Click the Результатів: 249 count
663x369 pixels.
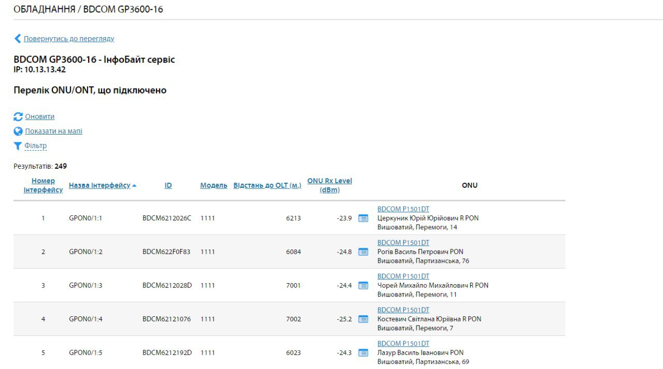click(x=40, y=167)
